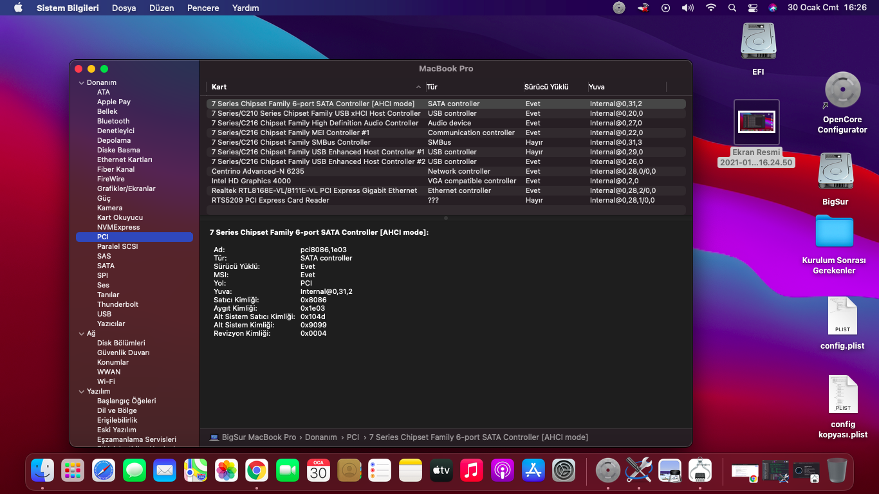The width and height of the screenshot is (879, 494).
Task: Collapse the Donanım section in sidebar
Action: click(82, 83)
